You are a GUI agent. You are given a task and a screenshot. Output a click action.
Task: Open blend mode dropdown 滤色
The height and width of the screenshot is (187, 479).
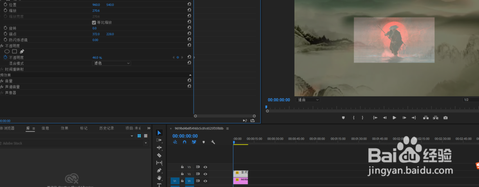[x=112, y=63]
